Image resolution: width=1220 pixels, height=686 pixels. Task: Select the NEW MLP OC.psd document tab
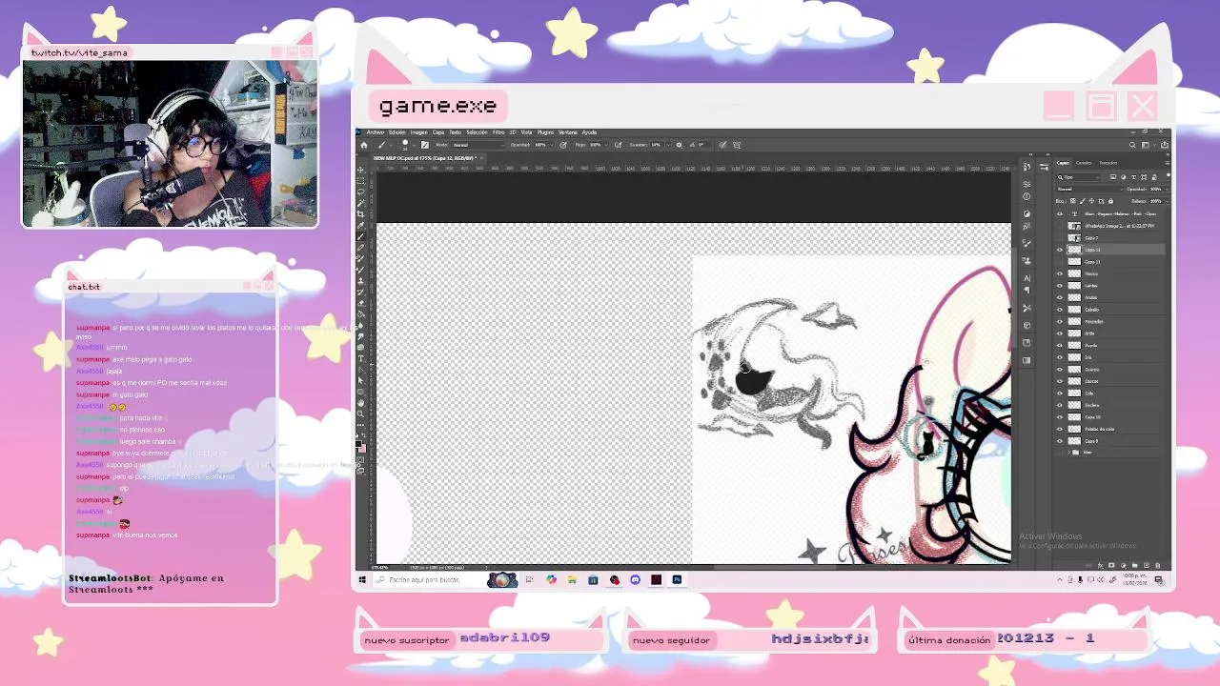425,157
